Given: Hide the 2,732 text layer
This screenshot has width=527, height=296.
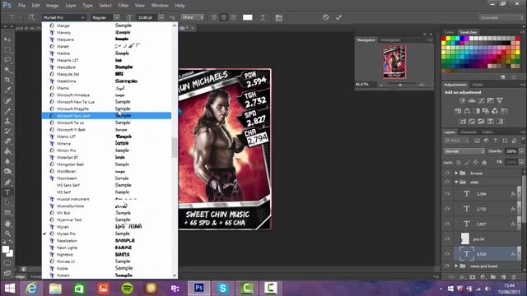Looking at the screenshot, I should click(447, 209).
